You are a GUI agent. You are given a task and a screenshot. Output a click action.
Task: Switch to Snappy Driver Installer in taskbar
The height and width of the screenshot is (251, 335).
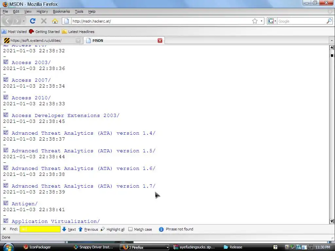click(93, 247)
